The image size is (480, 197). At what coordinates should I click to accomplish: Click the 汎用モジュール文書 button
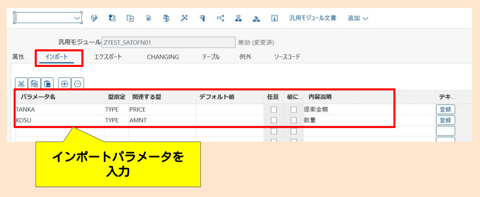point(313,18)
